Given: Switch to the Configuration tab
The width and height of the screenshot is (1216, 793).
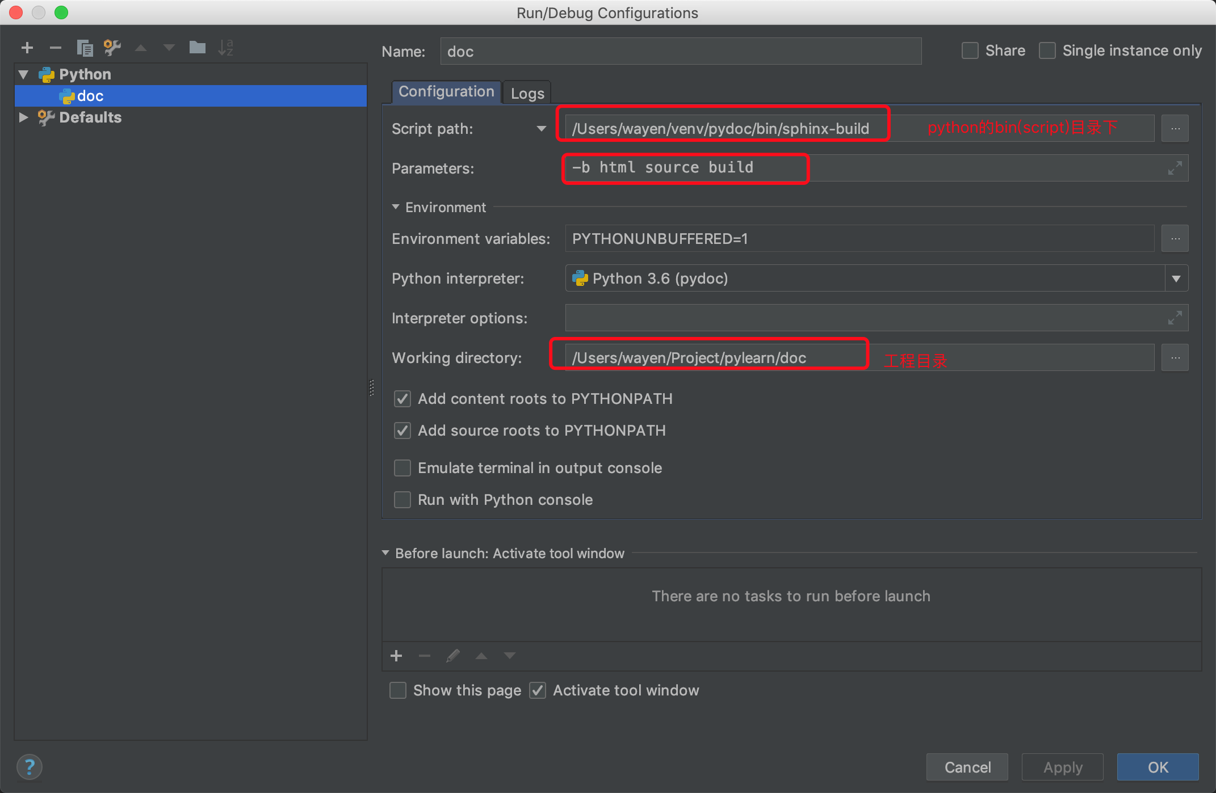Looking at the screenshot, I should click(446, 92).
